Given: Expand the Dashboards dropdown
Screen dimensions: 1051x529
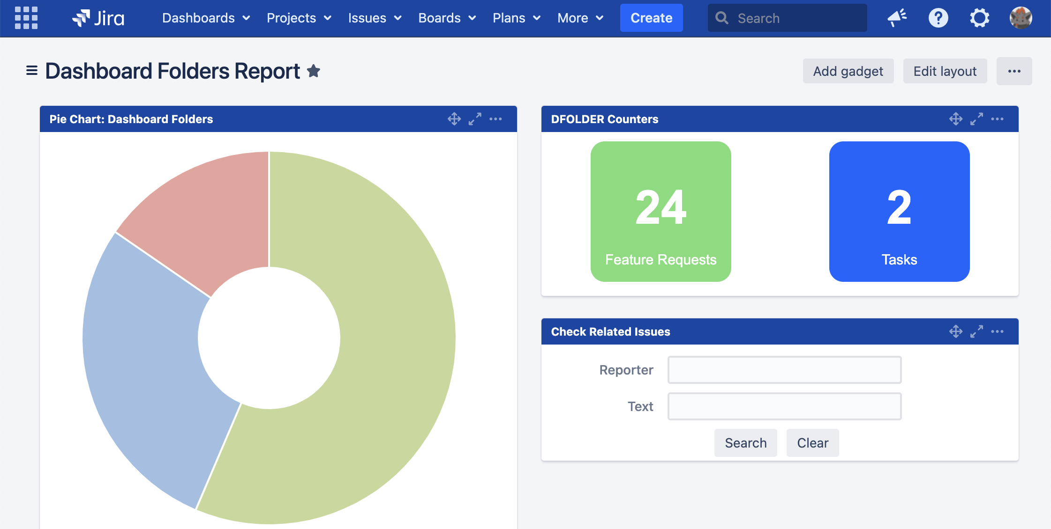Looking at the screenshot, I should [206, 18].
